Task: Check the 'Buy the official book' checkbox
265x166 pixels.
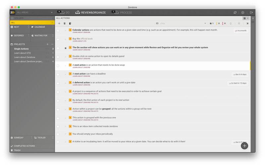Action: point(58,40)
